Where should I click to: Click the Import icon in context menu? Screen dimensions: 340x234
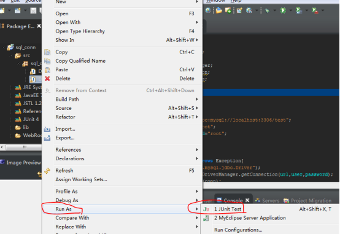click(47, 130)
